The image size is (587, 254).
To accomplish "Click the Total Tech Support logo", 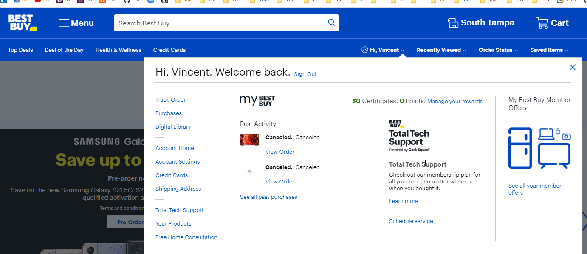I will [409, 136].
